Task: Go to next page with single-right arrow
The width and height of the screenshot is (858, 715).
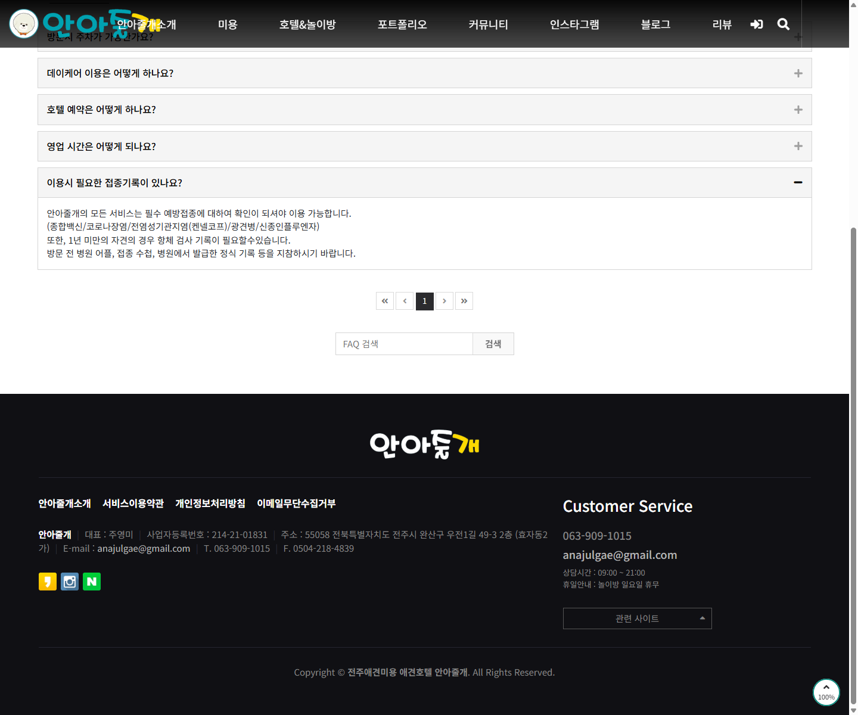Action: [444, 301]
